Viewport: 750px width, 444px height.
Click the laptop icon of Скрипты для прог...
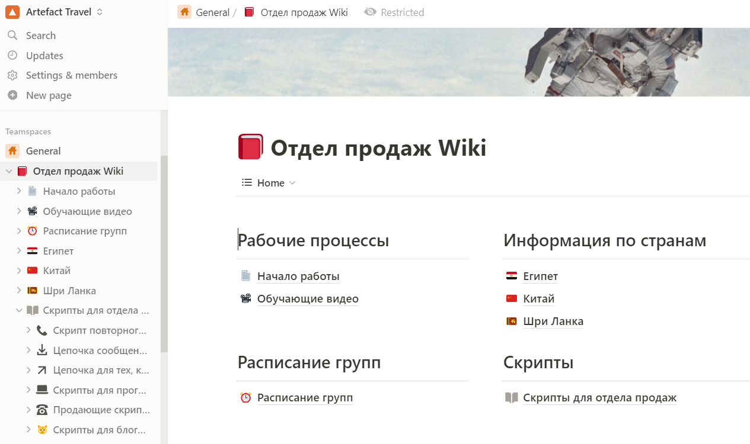(42, 390)
